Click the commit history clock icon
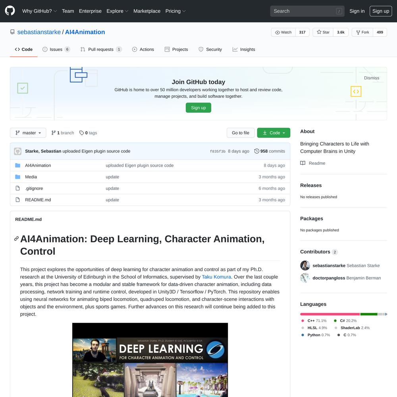The height and width of the screenshot is (397, 397). click(x=256, y=151)
